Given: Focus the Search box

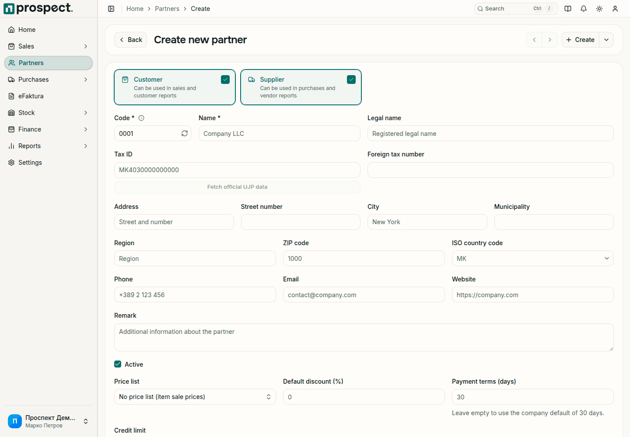Looking at the screenshot, I should pos(516,9).
